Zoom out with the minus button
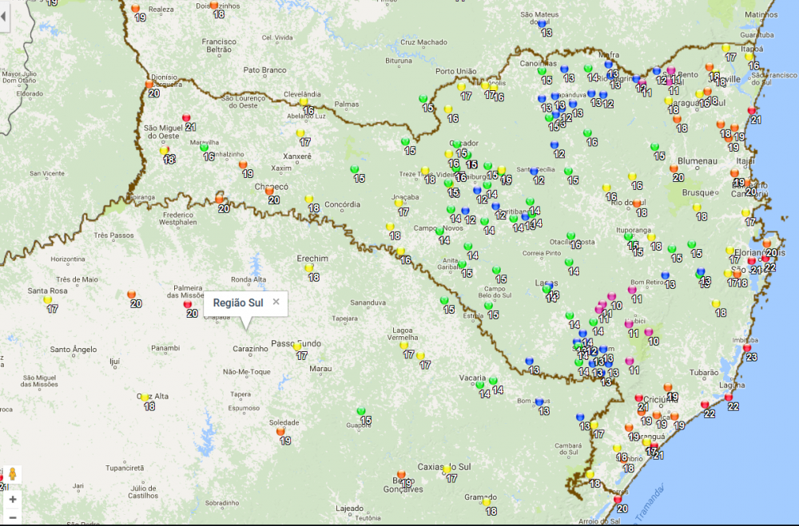 [x=13, y=516]
